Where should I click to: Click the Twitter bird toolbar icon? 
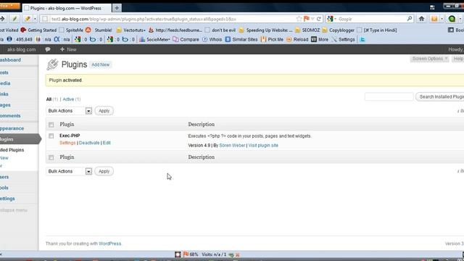click(362, 39)
